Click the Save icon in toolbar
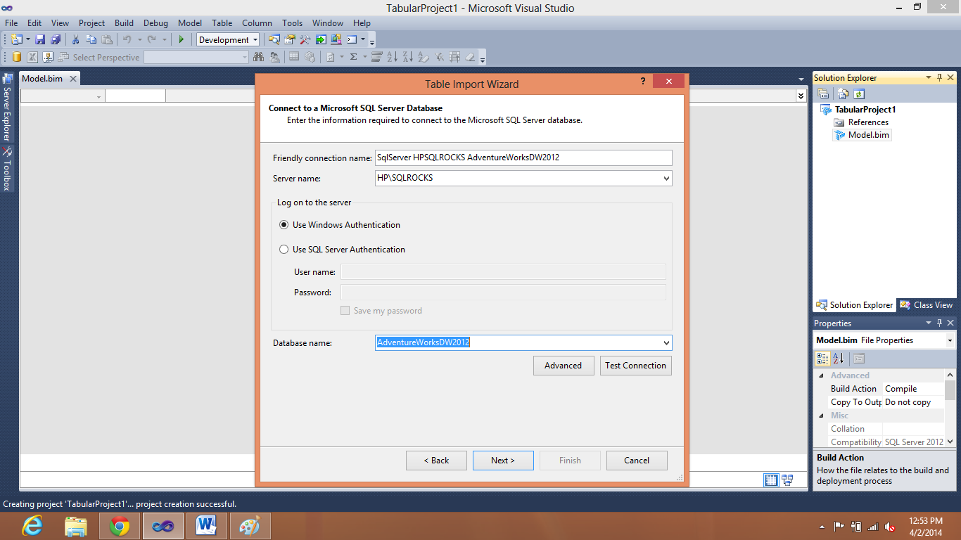 point(40,39)
